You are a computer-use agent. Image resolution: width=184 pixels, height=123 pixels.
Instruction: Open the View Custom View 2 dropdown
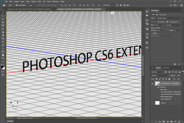click(x=169, y=18)
